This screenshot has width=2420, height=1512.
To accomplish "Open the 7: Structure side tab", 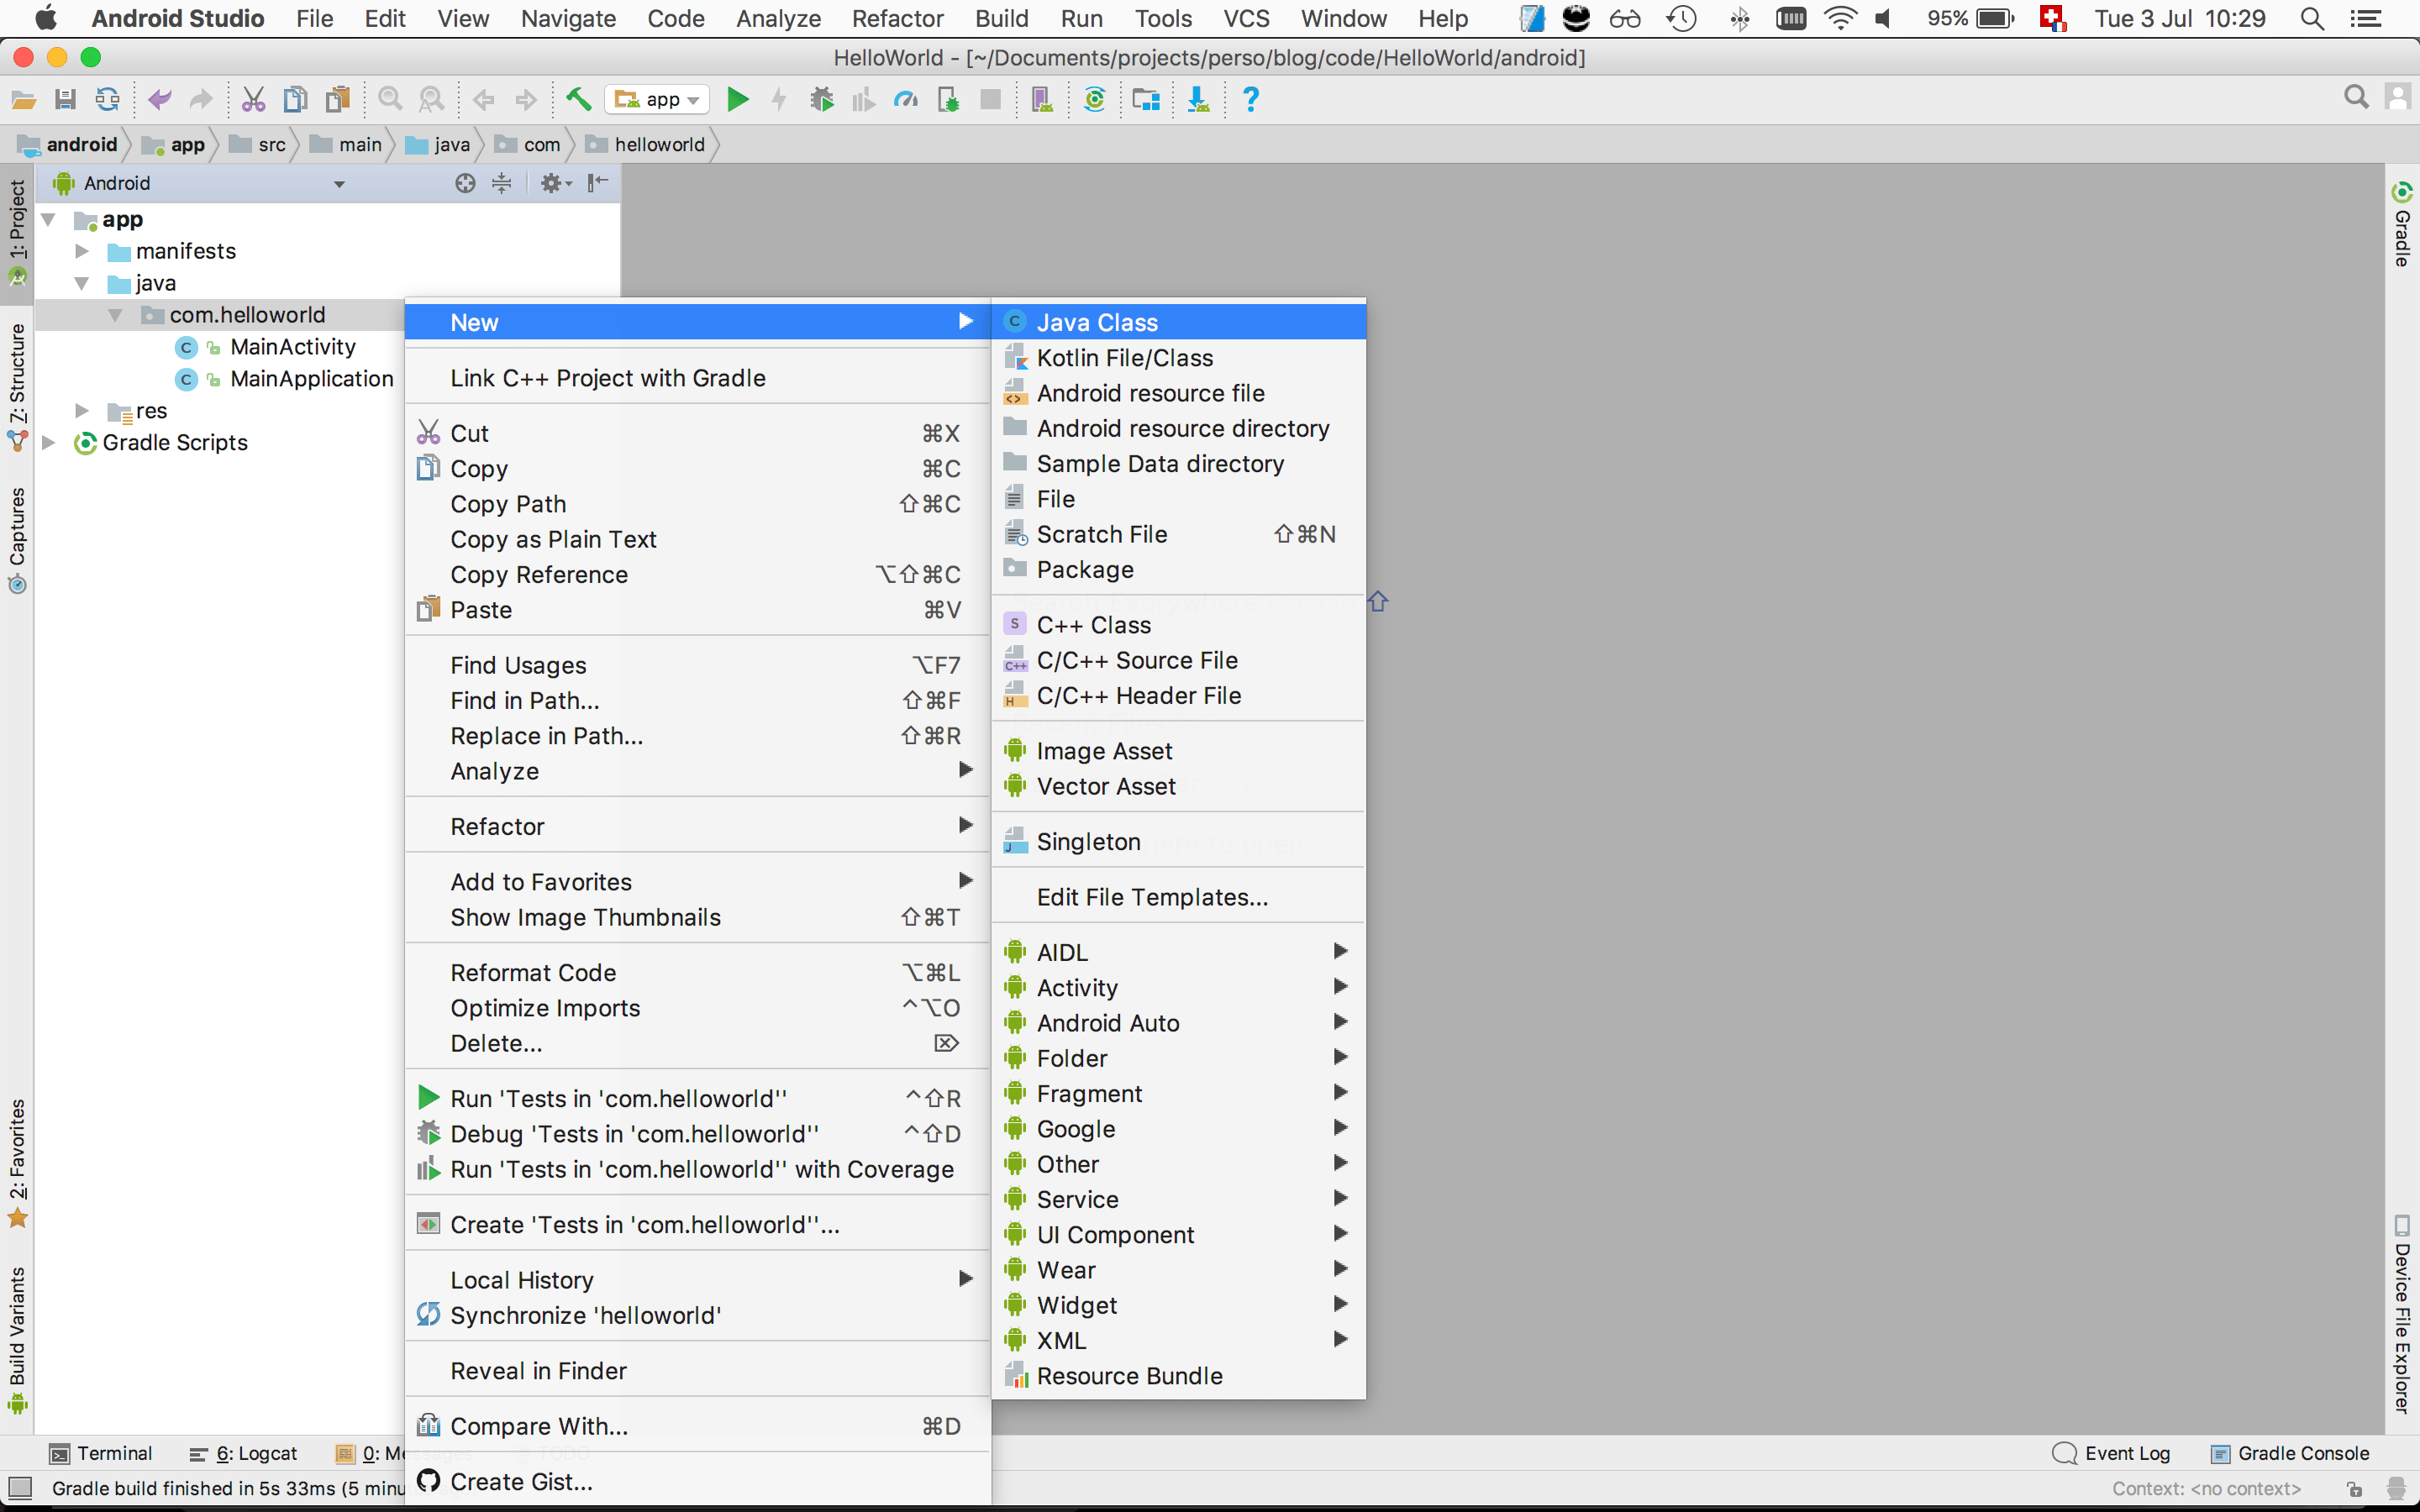I will (17, 386).
